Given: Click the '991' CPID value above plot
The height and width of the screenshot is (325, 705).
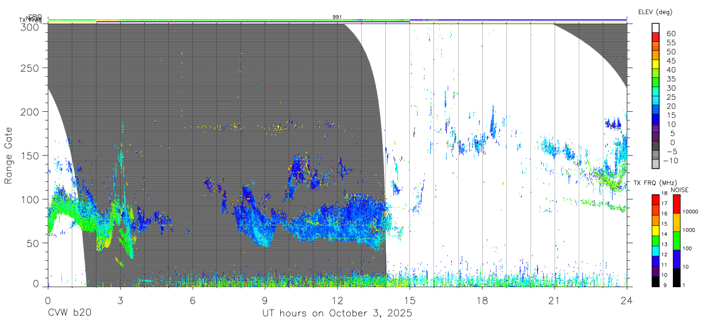Looking at the screenshot, I should coord(337,17).
